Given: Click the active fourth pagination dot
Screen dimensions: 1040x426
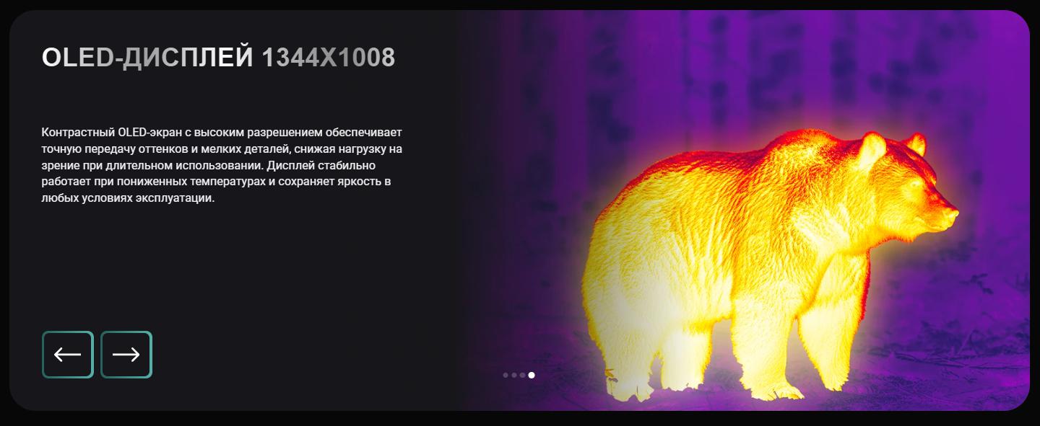Looking at the screenshot, I should pyautogui.click(x=532, y=375).
